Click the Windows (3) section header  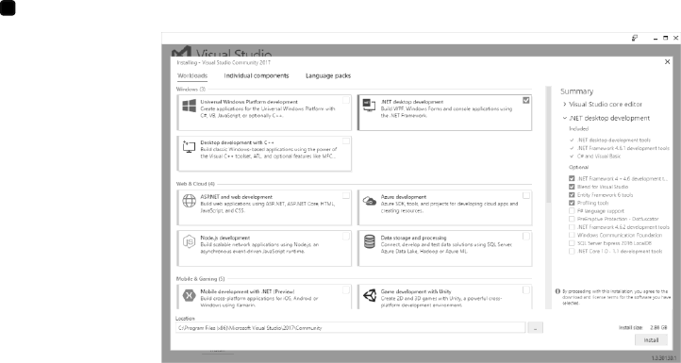[191, 89]
